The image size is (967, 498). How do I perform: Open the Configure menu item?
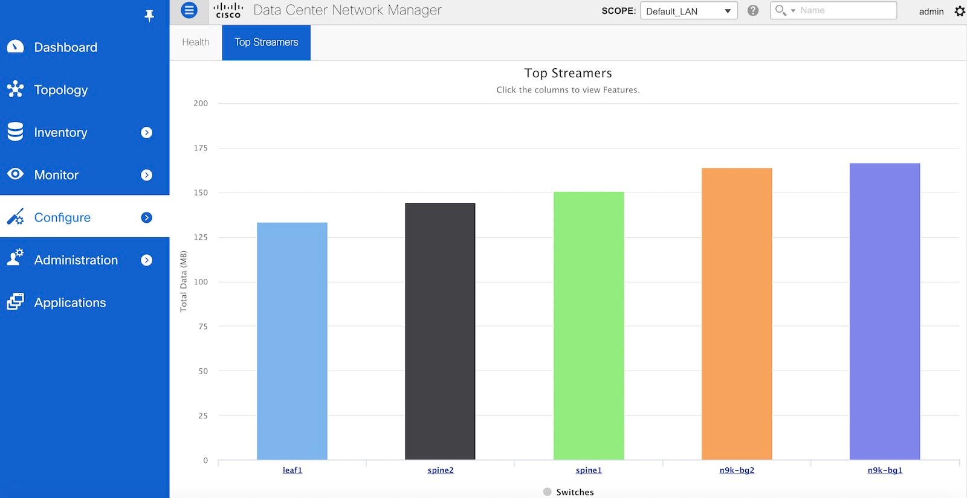click(x=85, y=217)
